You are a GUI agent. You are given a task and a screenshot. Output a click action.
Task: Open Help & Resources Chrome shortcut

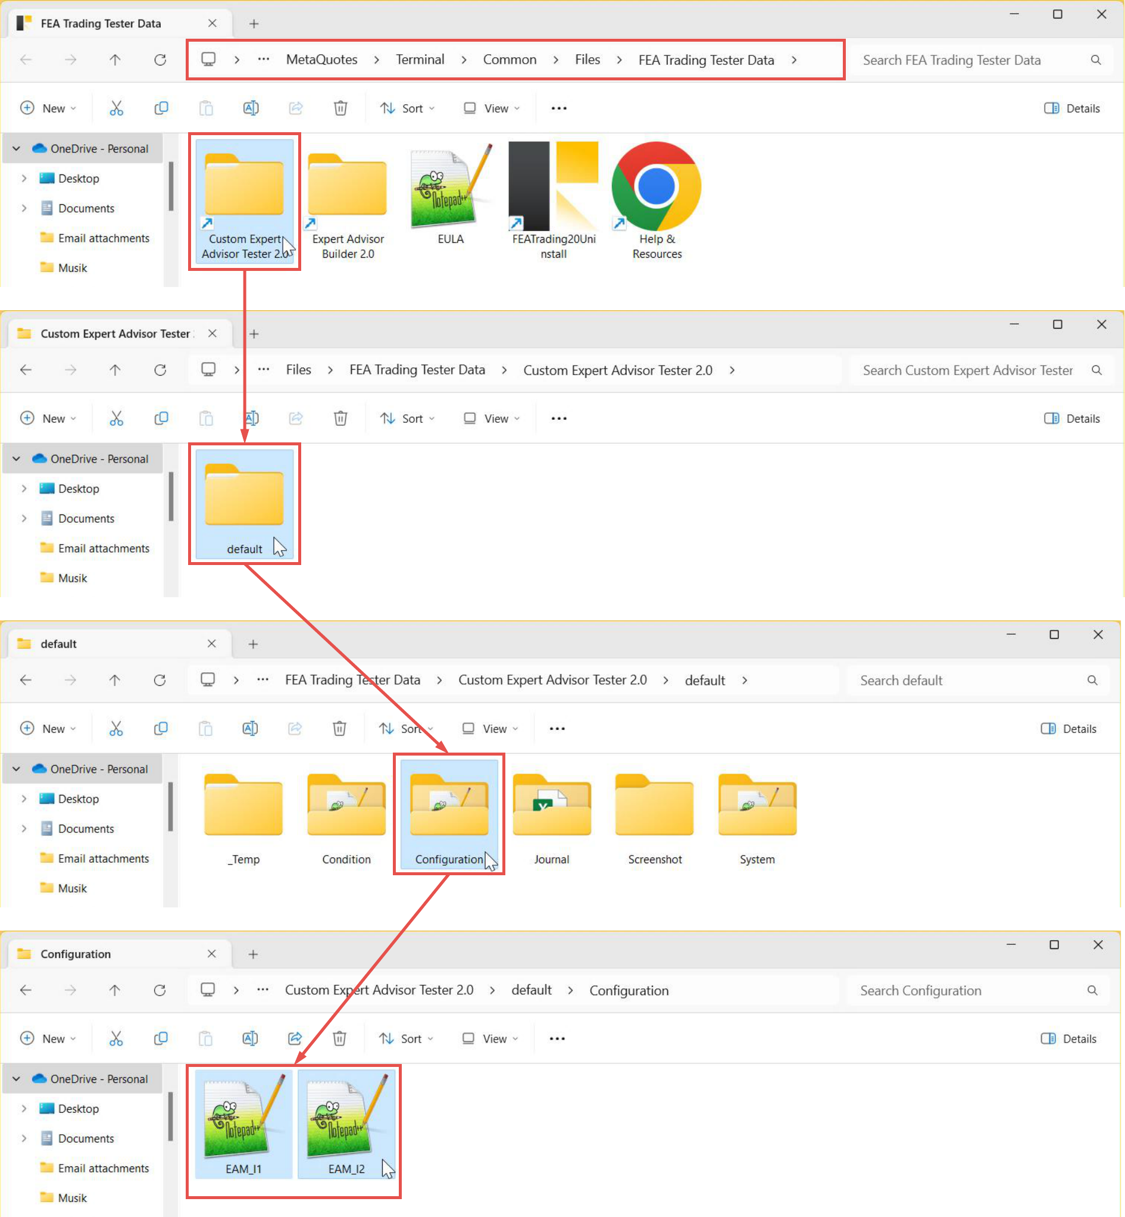pos(657,201)
